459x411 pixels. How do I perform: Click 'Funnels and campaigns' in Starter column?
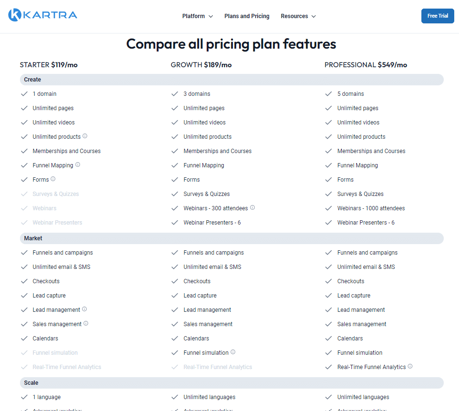[63, 253]
